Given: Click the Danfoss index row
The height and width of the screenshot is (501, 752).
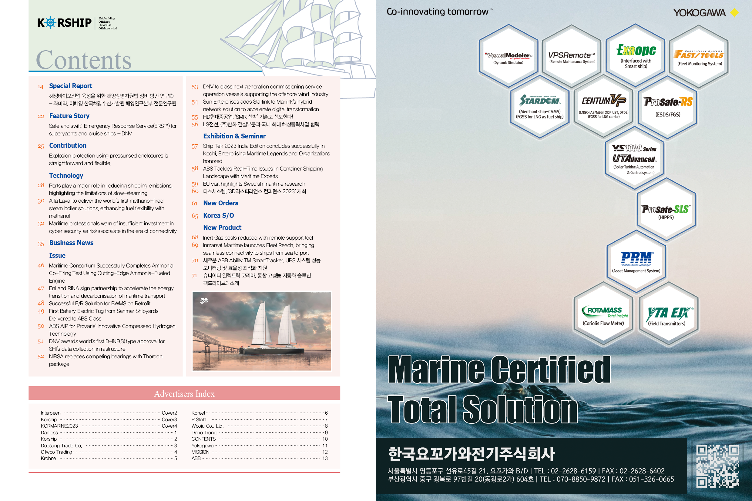Looking at the screenshot, I should pos(109,433).
